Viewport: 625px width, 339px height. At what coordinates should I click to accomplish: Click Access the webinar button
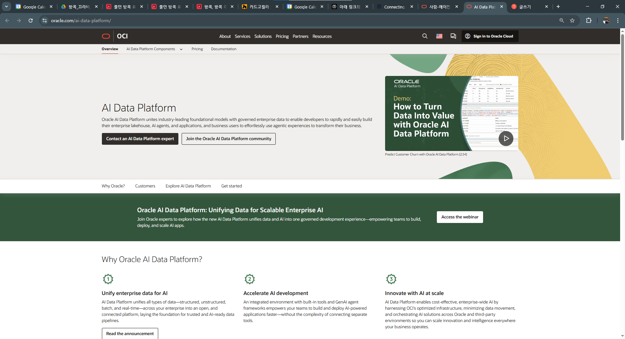pyautogui.click(x=460, y=217)
